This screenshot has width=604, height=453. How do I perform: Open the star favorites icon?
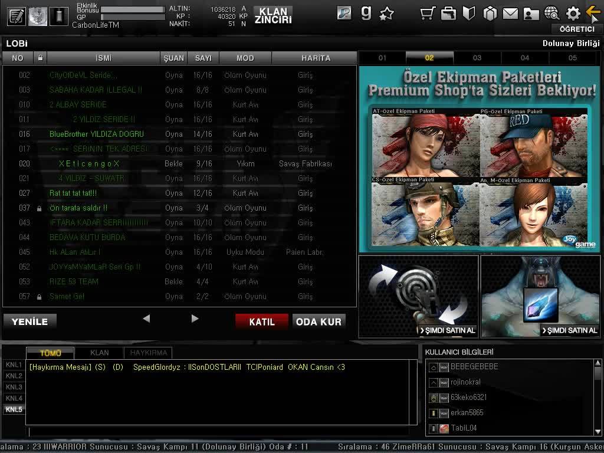tap(387, 14)
